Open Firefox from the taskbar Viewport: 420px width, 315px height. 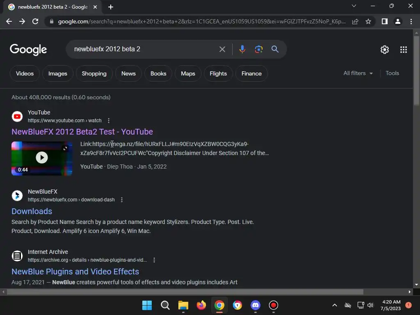click(201, 305)
